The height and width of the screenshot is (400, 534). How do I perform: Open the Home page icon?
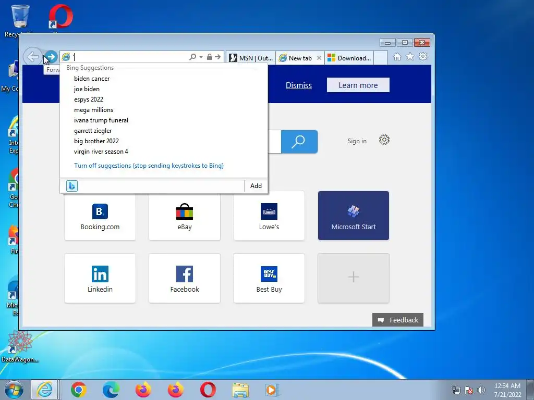[x=397, y=57]
